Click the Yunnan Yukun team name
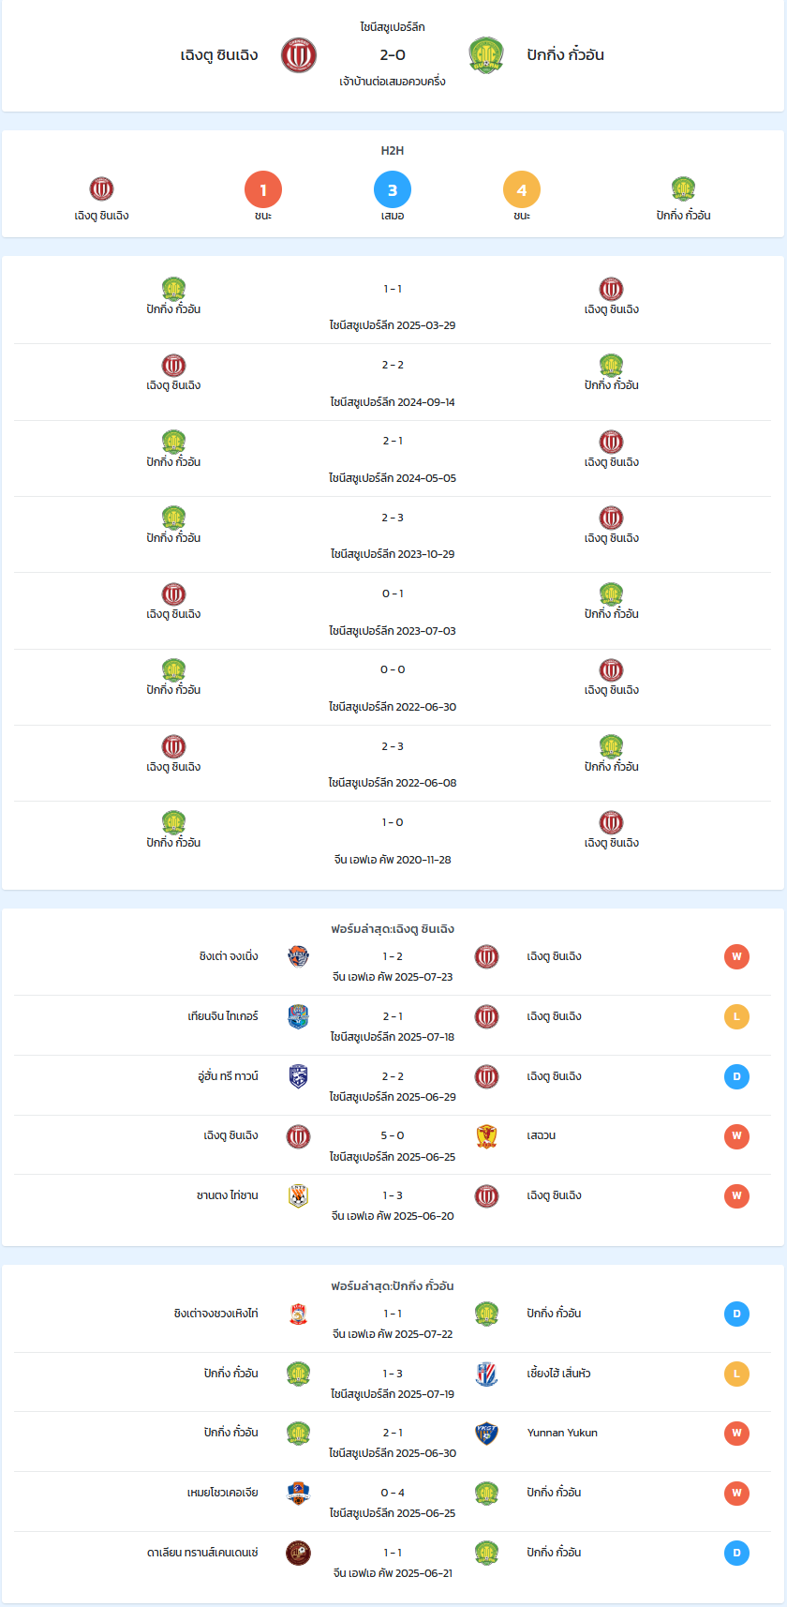The height and width of the screenshot is (1607, 787). point(562,1433)
